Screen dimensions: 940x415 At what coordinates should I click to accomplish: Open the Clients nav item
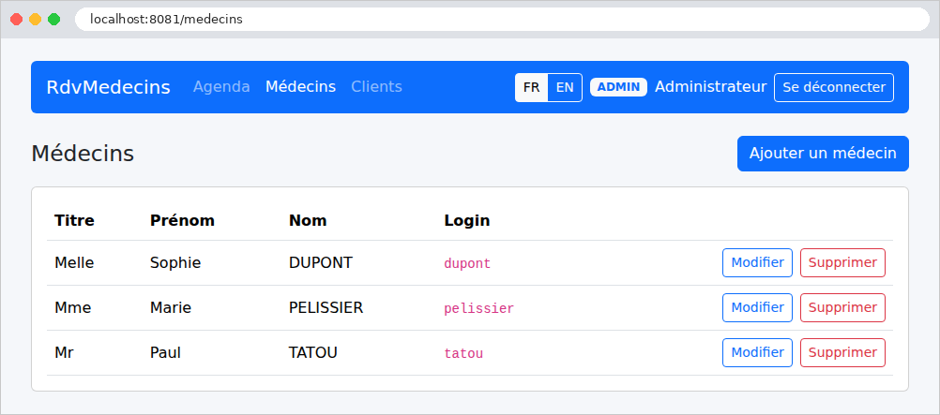tap(376, 87)
